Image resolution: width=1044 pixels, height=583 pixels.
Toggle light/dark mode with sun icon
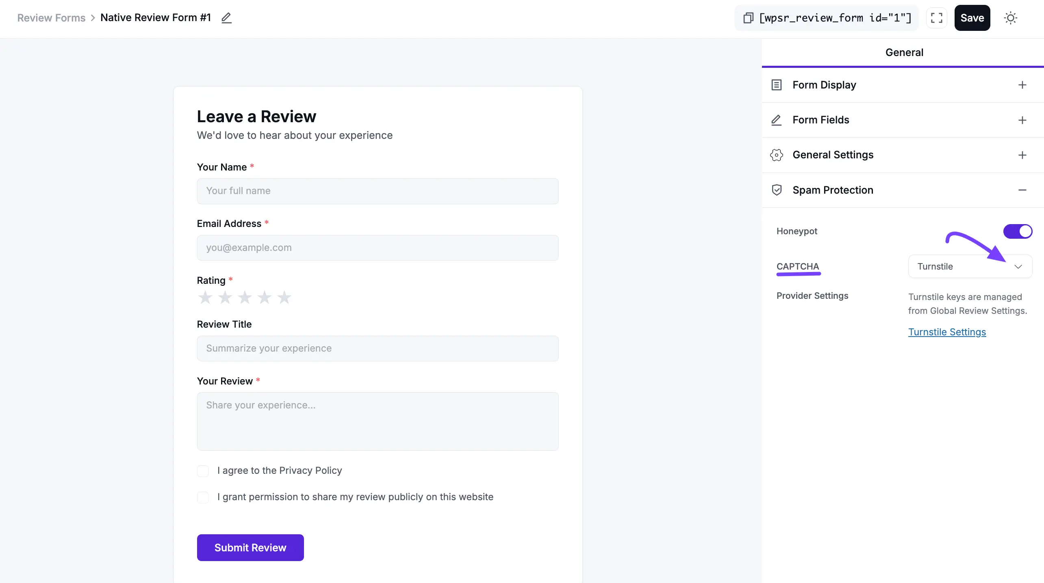coord(1011,18)
